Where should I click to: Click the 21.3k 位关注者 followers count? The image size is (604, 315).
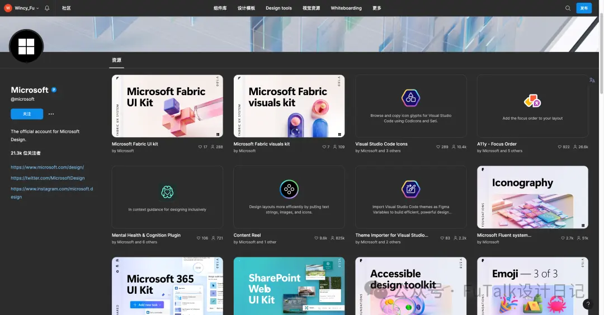pos(25,153)
